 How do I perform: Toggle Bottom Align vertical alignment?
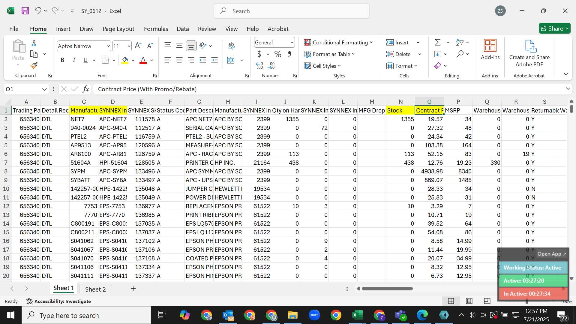(x=191, y=46)
